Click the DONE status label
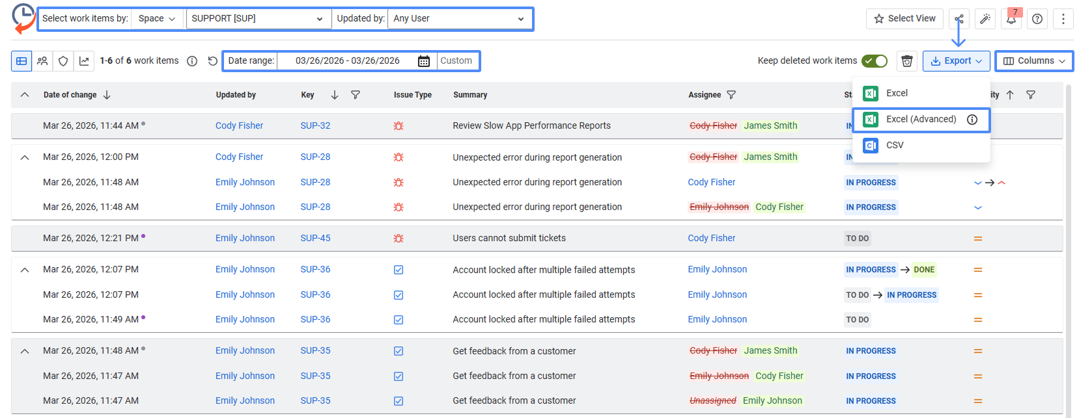The image size is (1079, 418). [x=924, y=270]
